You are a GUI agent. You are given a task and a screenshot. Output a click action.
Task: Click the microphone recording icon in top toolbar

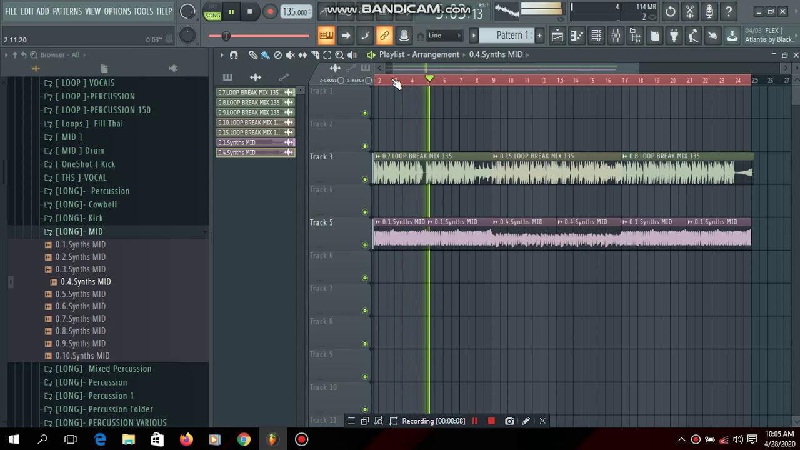pos(709,11)
